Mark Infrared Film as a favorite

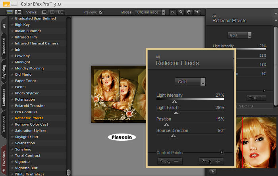(x=12, y=37)
